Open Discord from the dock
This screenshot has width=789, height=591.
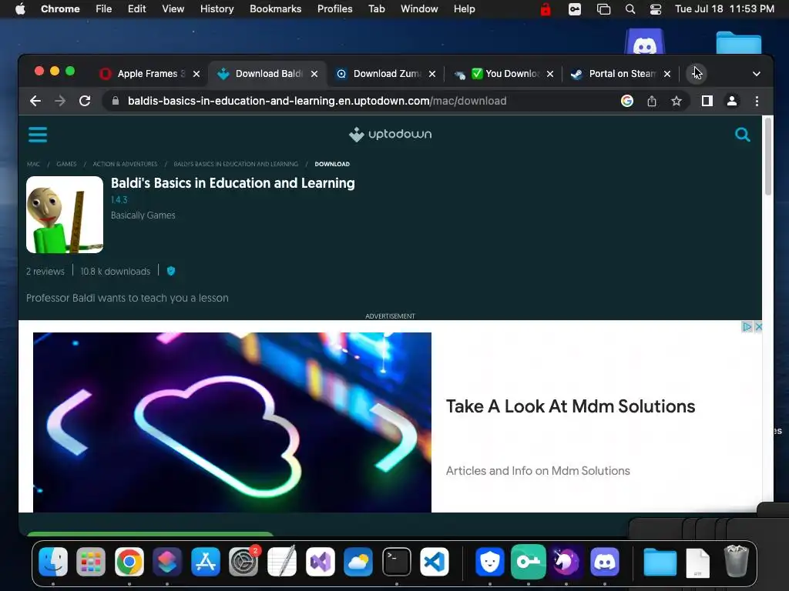pyautogui.click(x=604, y=561)
